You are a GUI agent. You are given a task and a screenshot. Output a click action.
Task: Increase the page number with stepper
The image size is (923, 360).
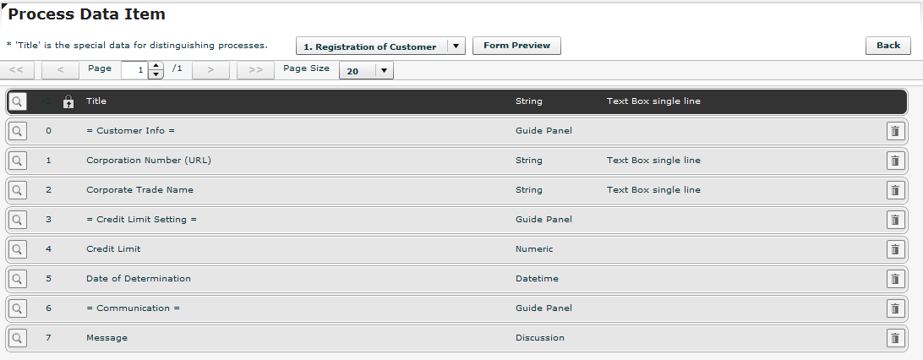tap(156, 66)
